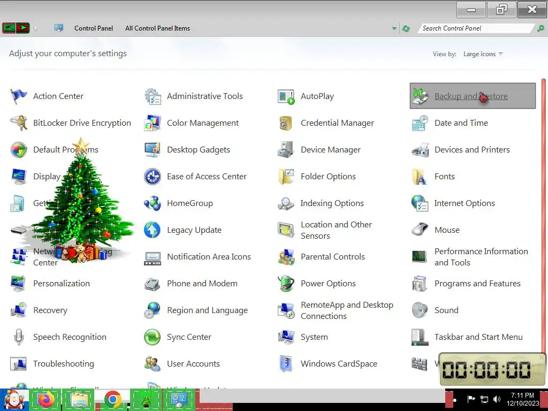Refresh the Control Panel view

click(x=406, y=29)
